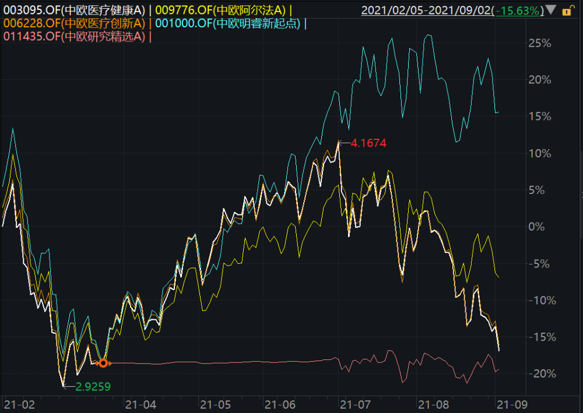The width and height of the screenshot is (583, 413).
Task: Click the 10% y-axis label
Action: 539,153
